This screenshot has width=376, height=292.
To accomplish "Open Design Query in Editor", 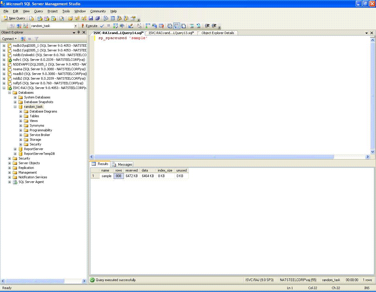I will point(131,26).
